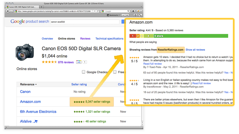Click the product star rating icons

[x=49, y=62]
